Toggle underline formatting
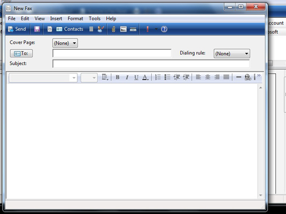The width and height of the screenshot is (286, 214). [136, 78]
